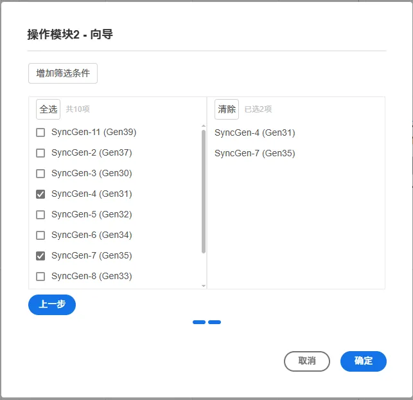This screenshot has height=400, width=413.
Task: Tick the SyncGen-3 (Gen30) checkbox
Action: [40, 174]
